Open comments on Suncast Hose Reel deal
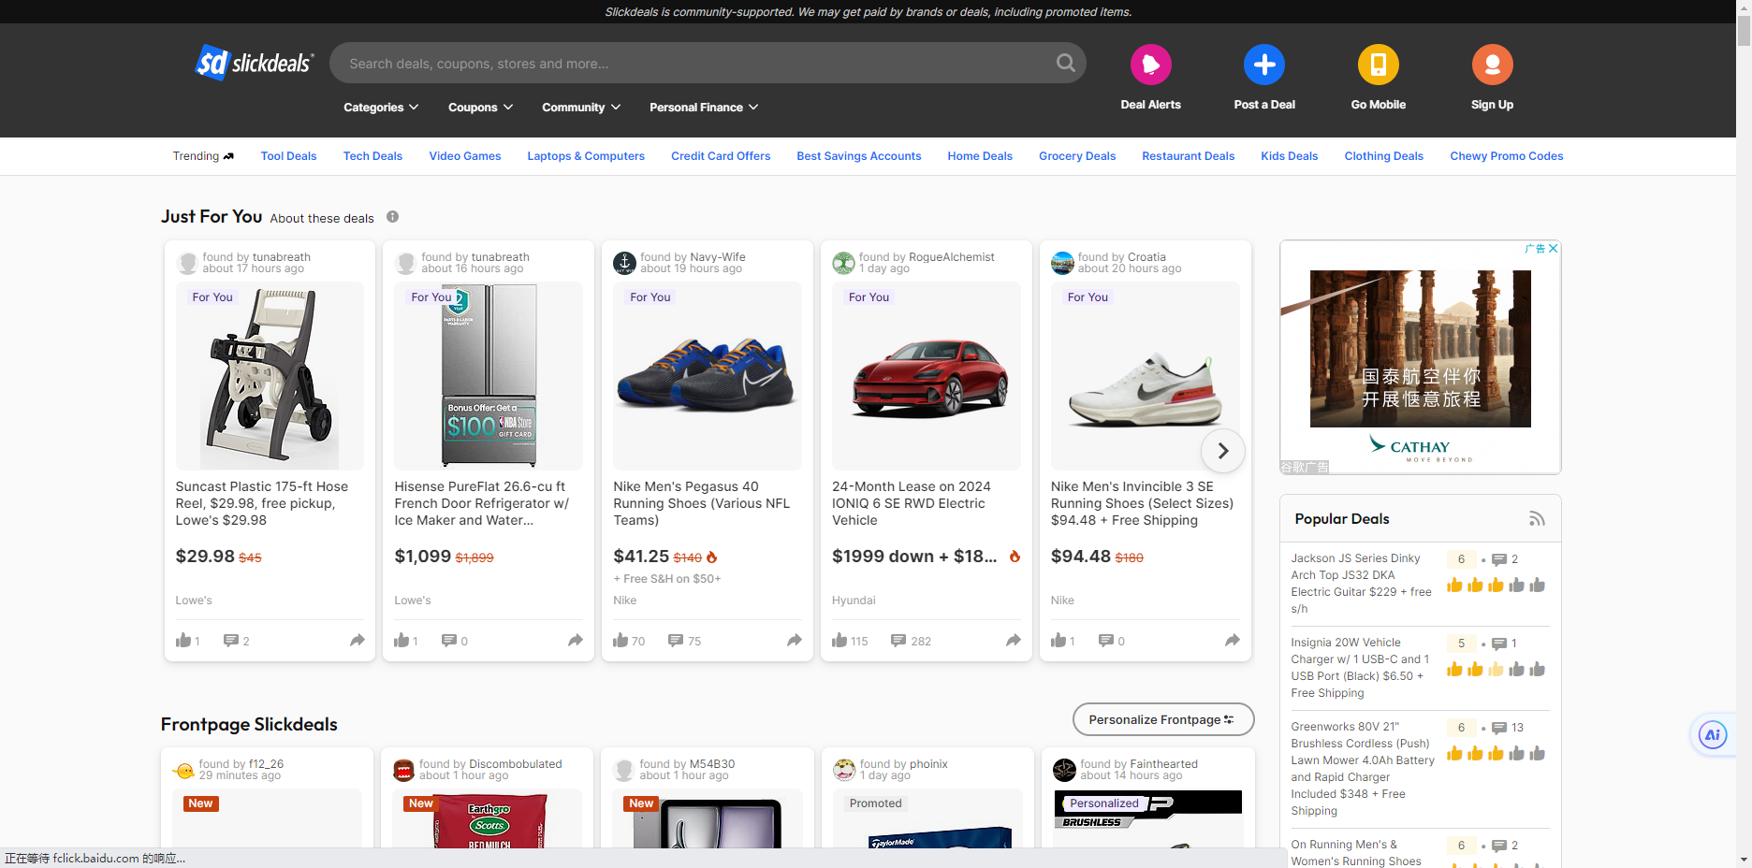 click(231, 641)
